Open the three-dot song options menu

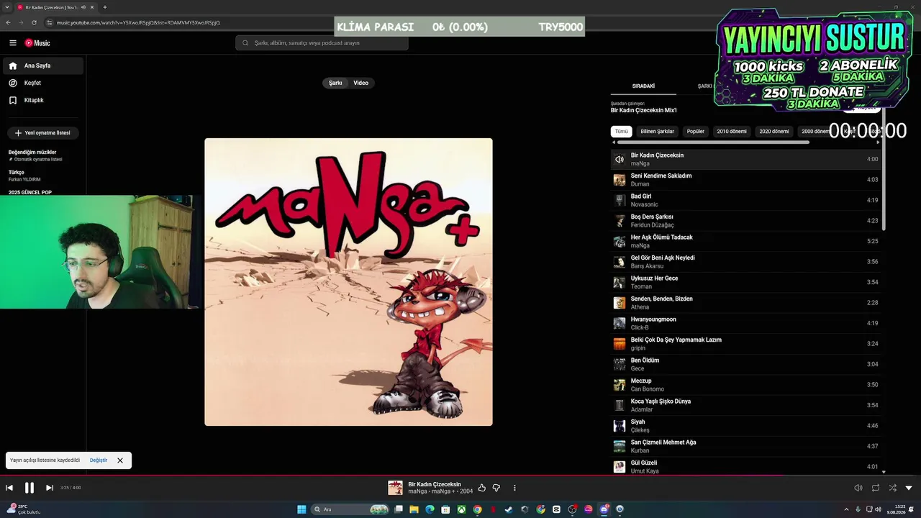tap(514, 488)
